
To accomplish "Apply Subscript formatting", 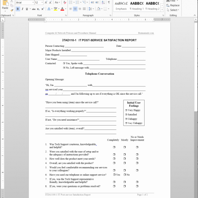I will 38,9.
